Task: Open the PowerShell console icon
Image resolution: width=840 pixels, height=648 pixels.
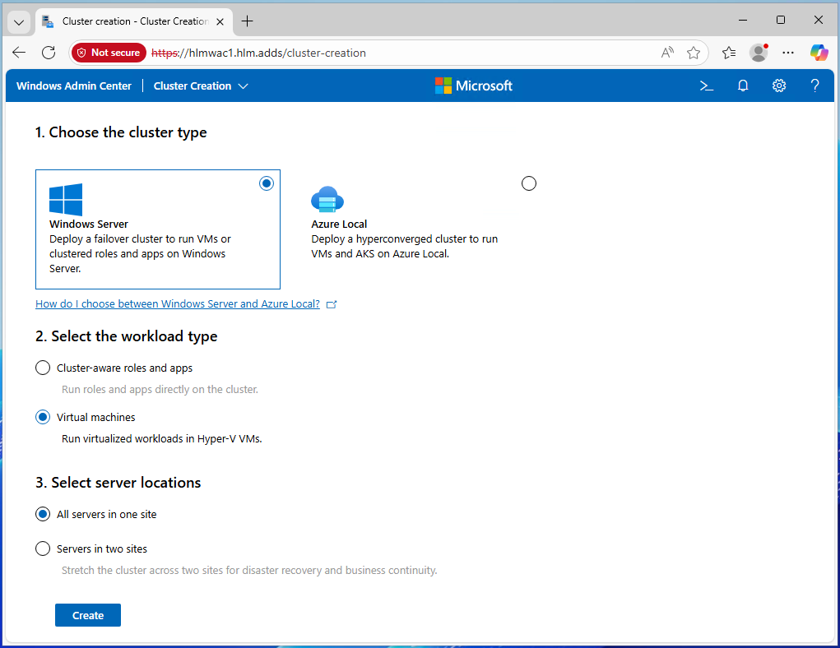Action: (x=706, y=86)
